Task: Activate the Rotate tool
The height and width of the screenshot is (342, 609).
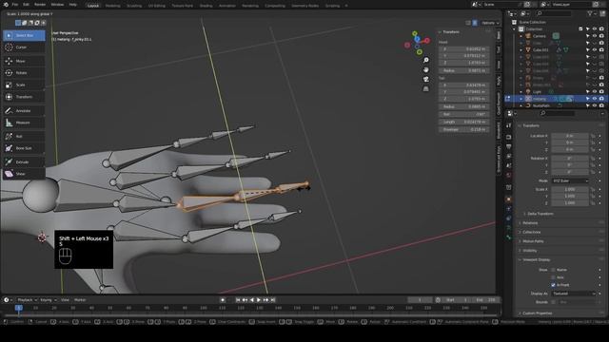Action: 24,73
